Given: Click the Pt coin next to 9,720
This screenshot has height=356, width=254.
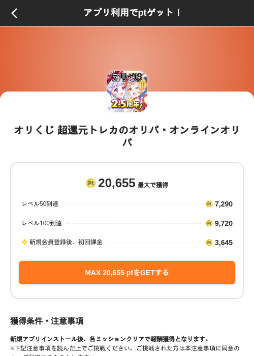Looking at the screenshot, I should click(209, 223).
